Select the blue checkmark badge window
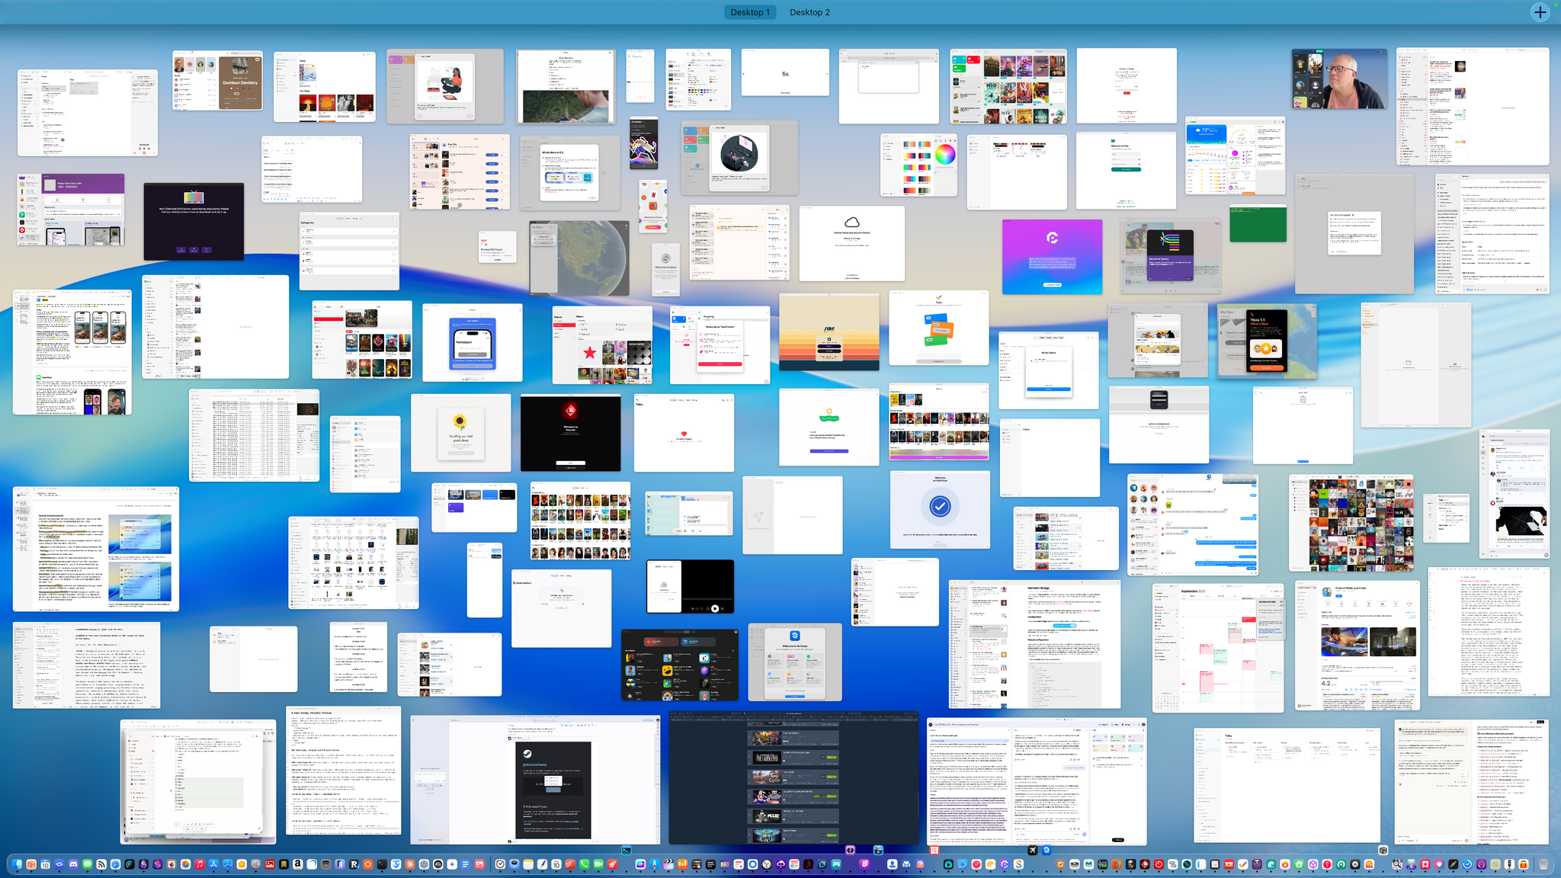 (x=940, y=509)
